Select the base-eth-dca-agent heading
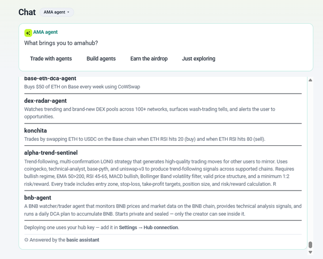The height and width of the screenshot is (259, 323). click(x=50, y=78)
